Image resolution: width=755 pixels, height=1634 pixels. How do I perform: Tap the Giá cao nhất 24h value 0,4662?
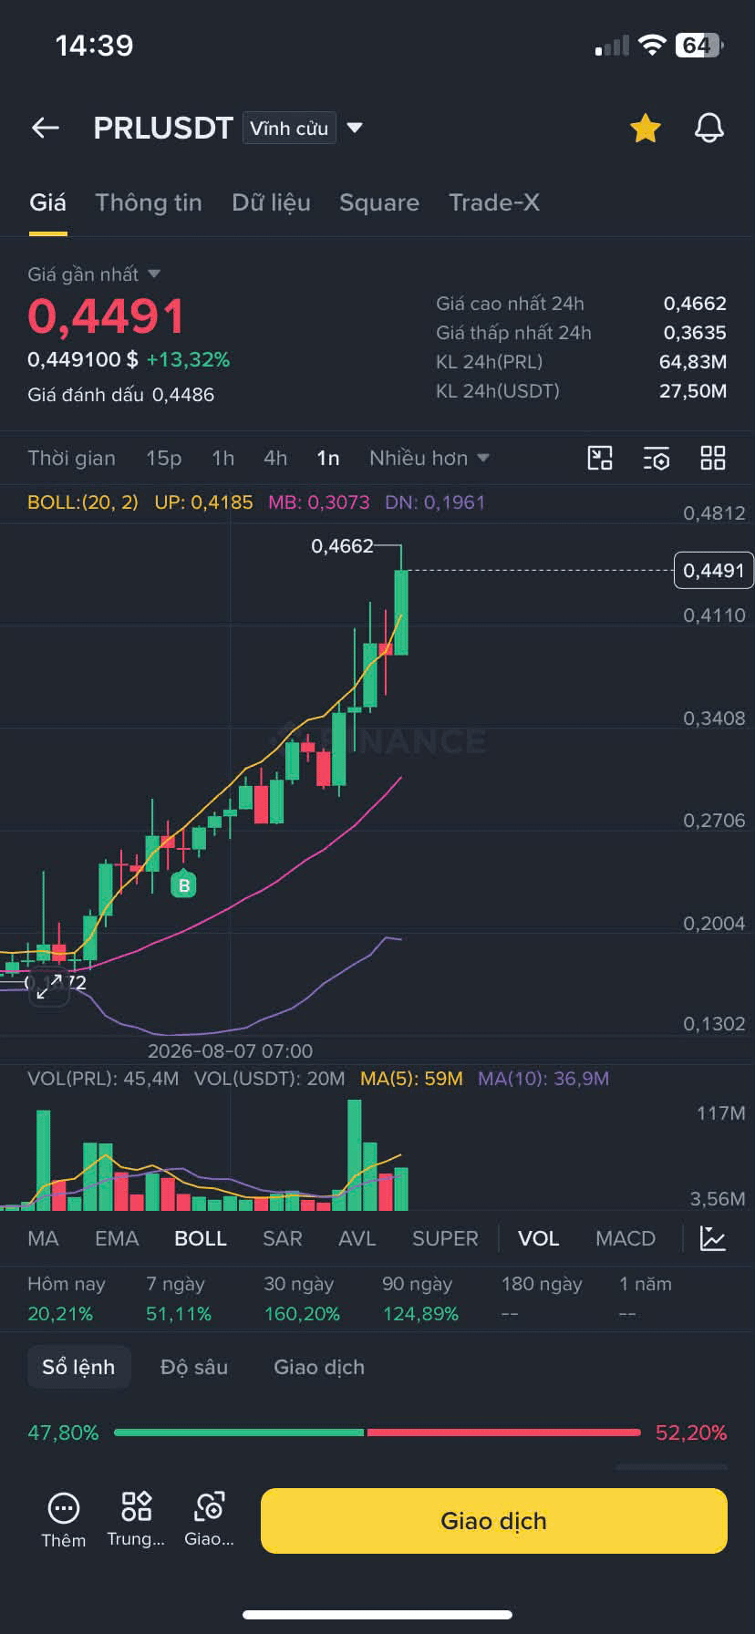click(x=695, y=304)
